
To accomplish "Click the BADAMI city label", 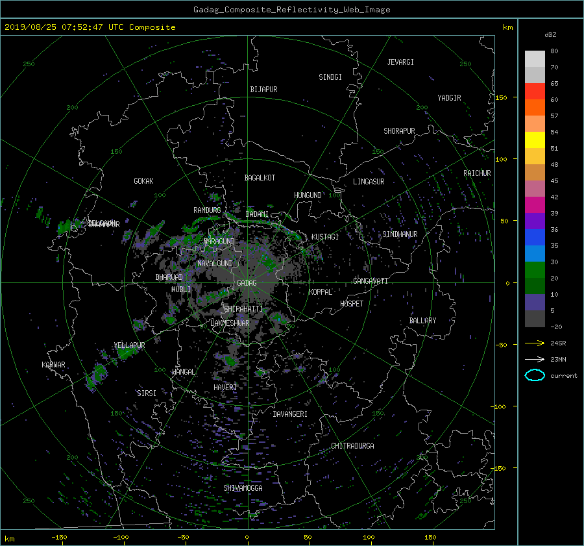I will [x=257, y=214].
